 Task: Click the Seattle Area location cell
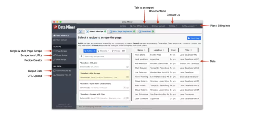pyautogui.click(x=159, y=55)
